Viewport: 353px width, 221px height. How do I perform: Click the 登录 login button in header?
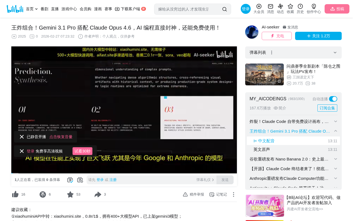point(246,9)
